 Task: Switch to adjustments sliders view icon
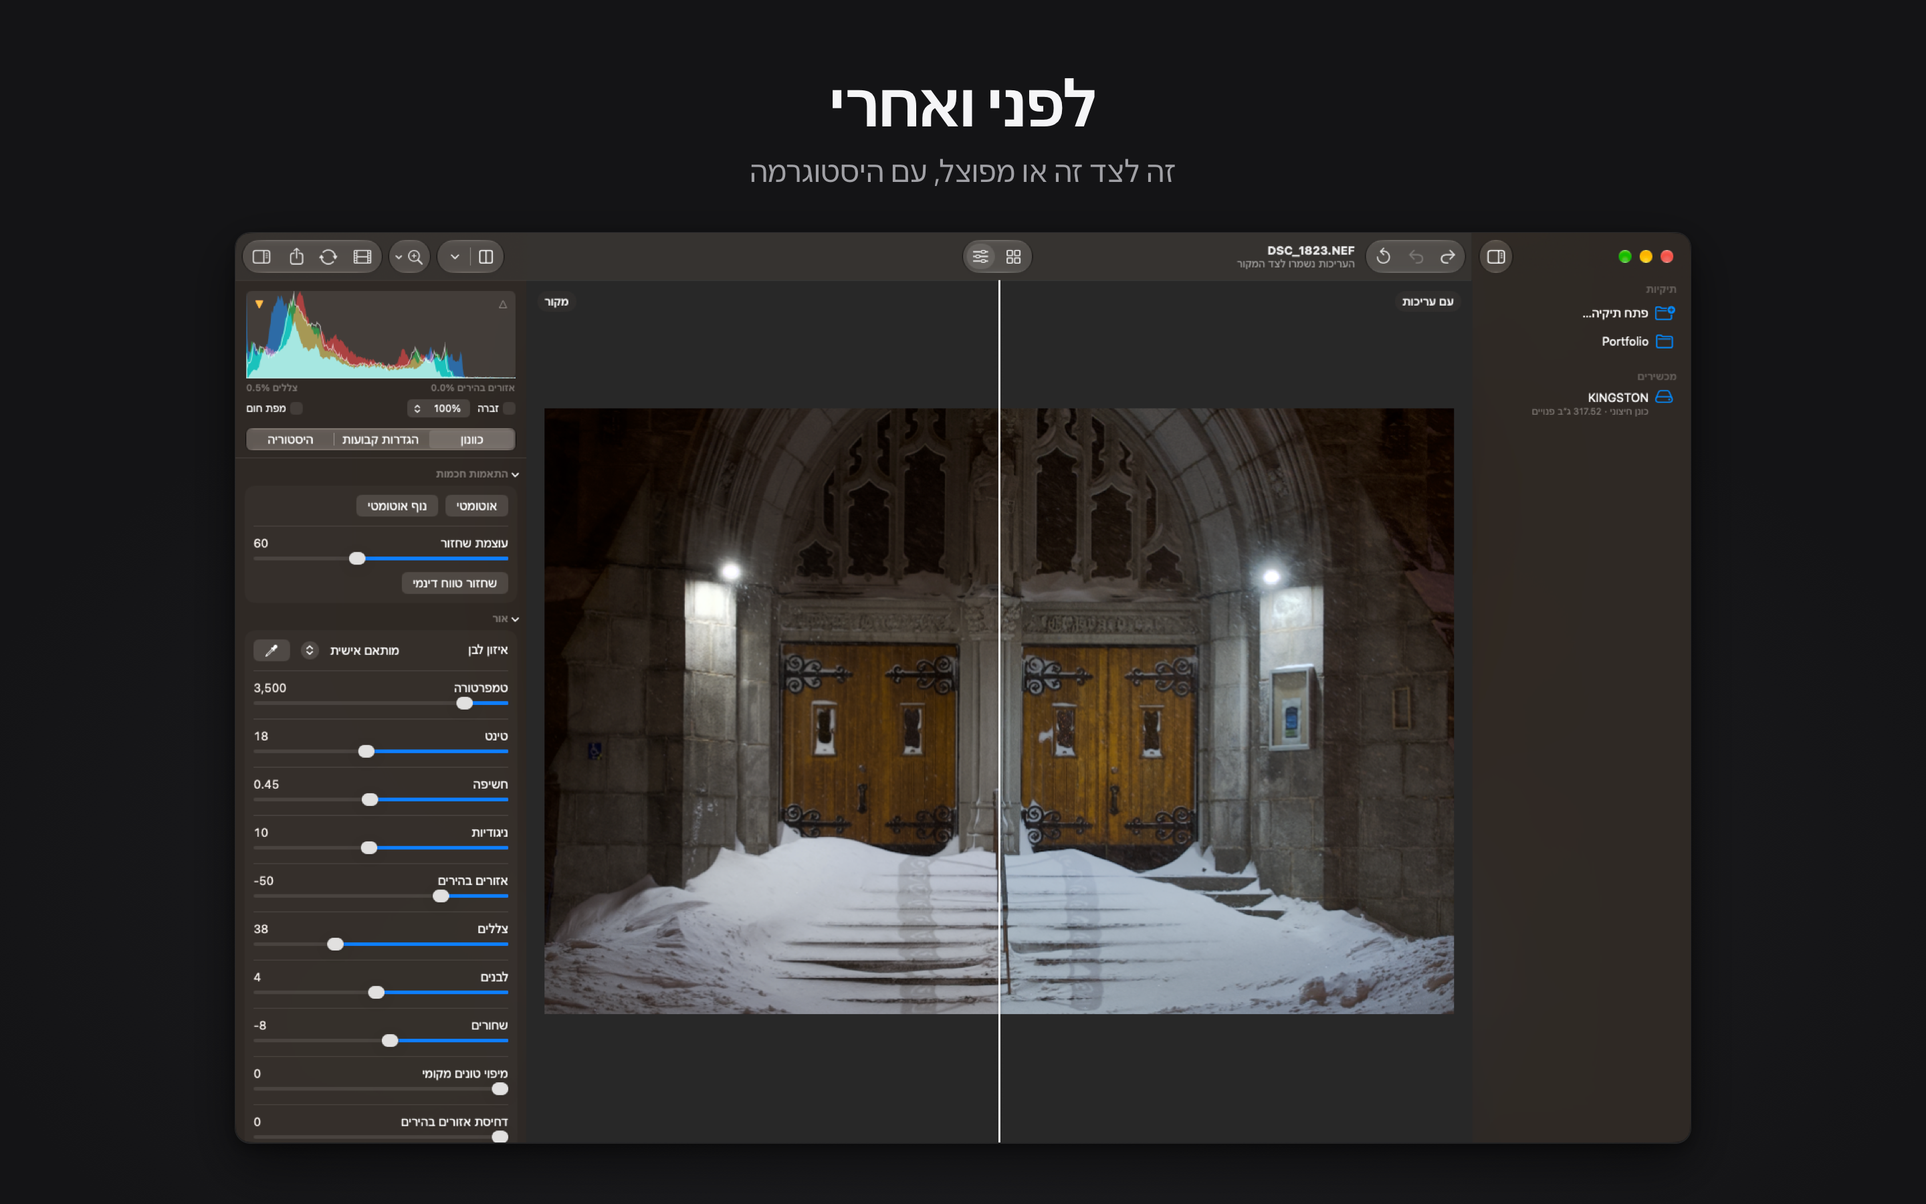click(x=980, y=256)
